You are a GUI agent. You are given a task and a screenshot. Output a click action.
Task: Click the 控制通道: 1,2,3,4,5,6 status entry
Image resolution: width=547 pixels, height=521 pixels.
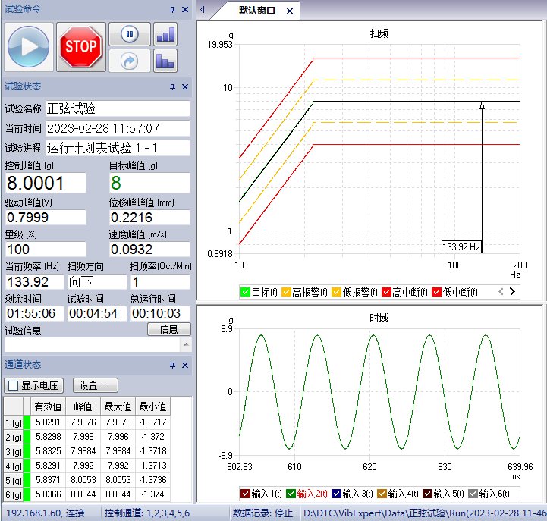pos(147,513)
